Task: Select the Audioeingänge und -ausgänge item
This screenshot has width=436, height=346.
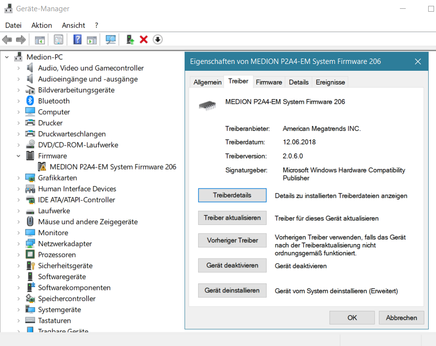Action: [88, 79]
